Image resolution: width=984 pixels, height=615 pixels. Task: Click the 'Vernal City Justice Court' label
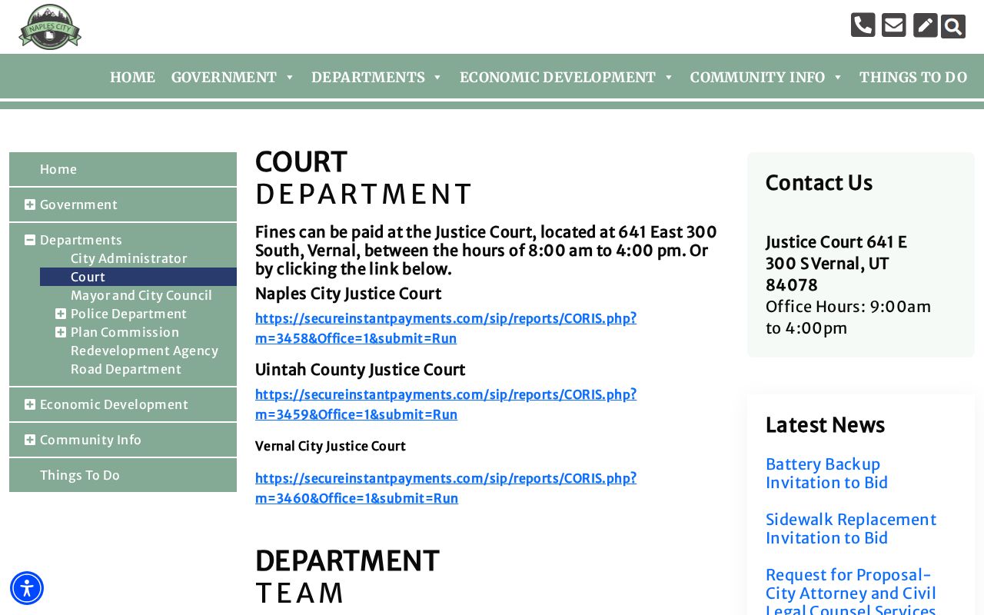tap(331, 446)
